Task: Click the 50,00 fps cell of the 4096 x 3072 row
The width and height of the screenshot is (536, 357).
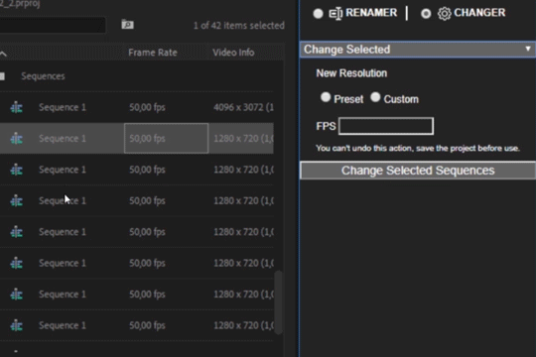Action: [147, 108]
